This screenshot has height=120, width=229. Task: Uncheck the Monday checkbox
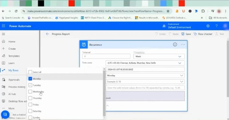[30, 78]
